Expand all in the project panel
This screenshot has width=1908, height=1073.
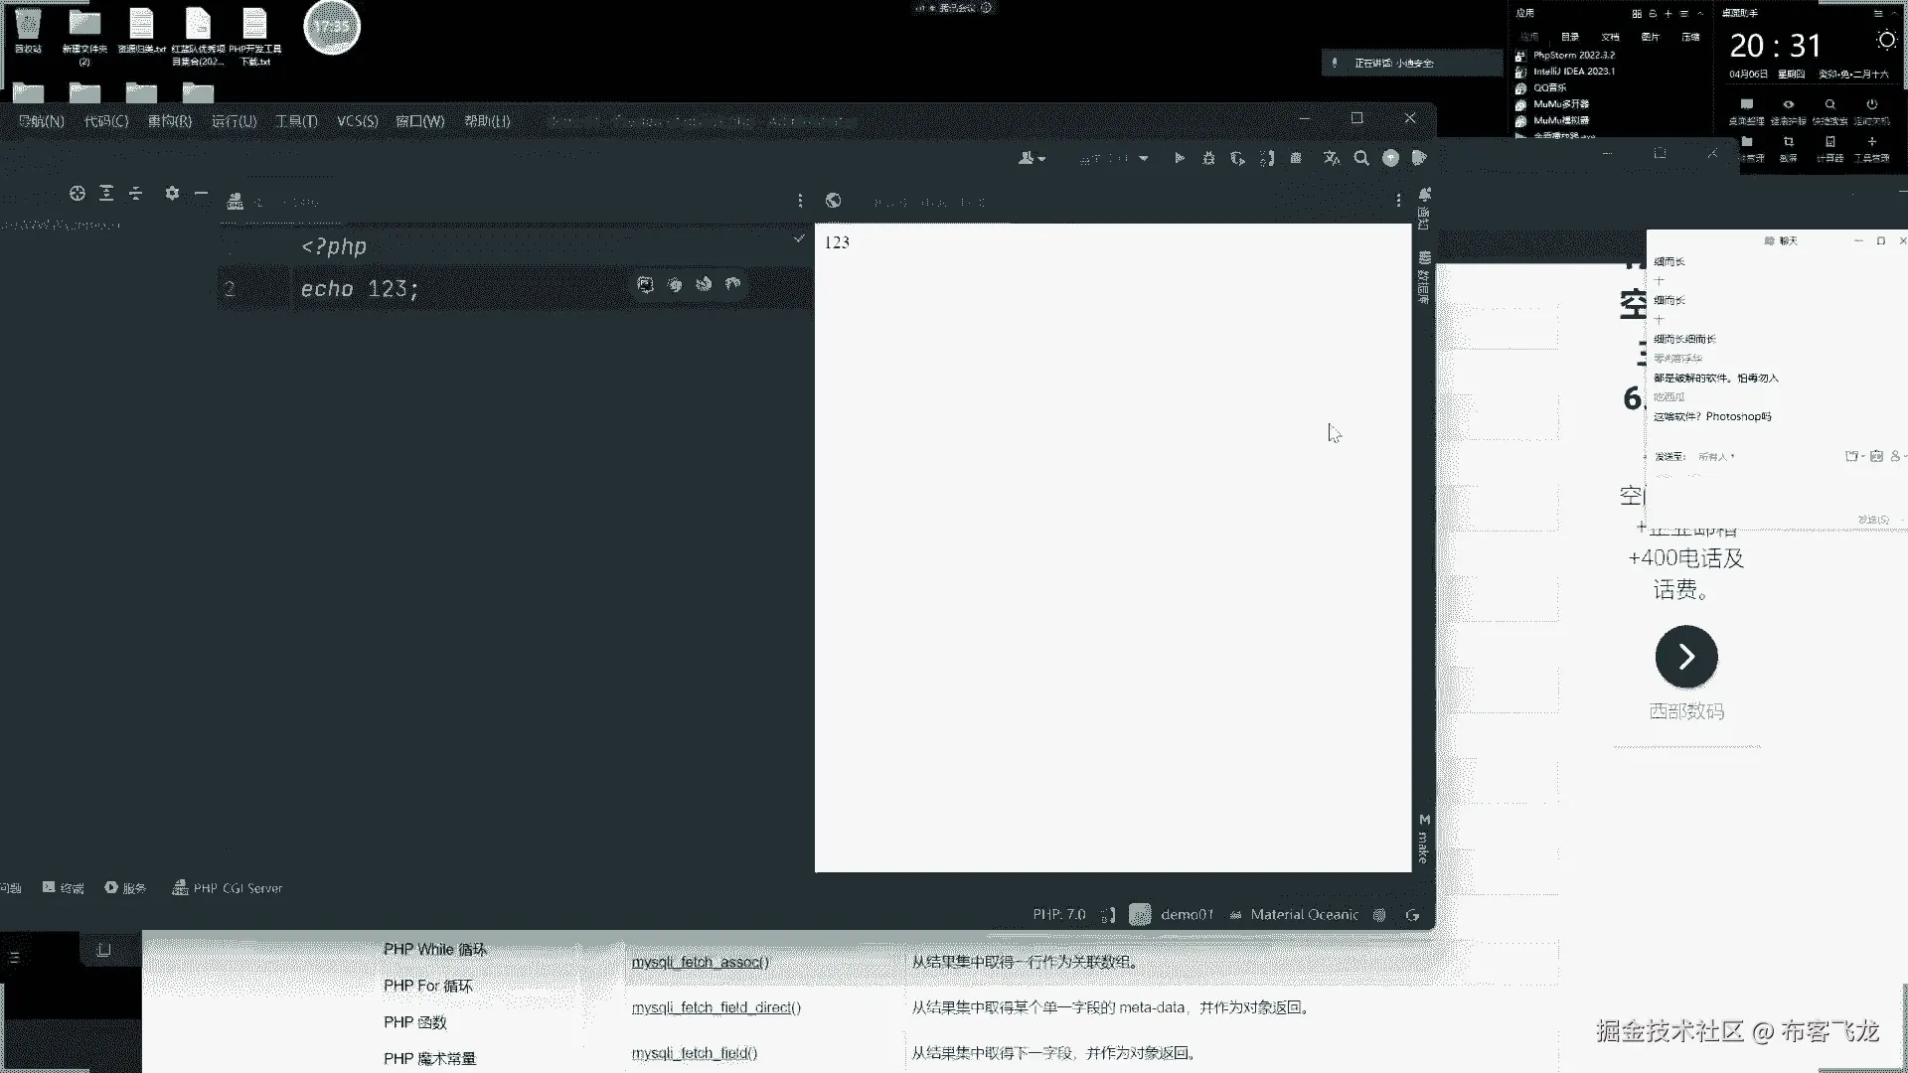pos(106,193)
